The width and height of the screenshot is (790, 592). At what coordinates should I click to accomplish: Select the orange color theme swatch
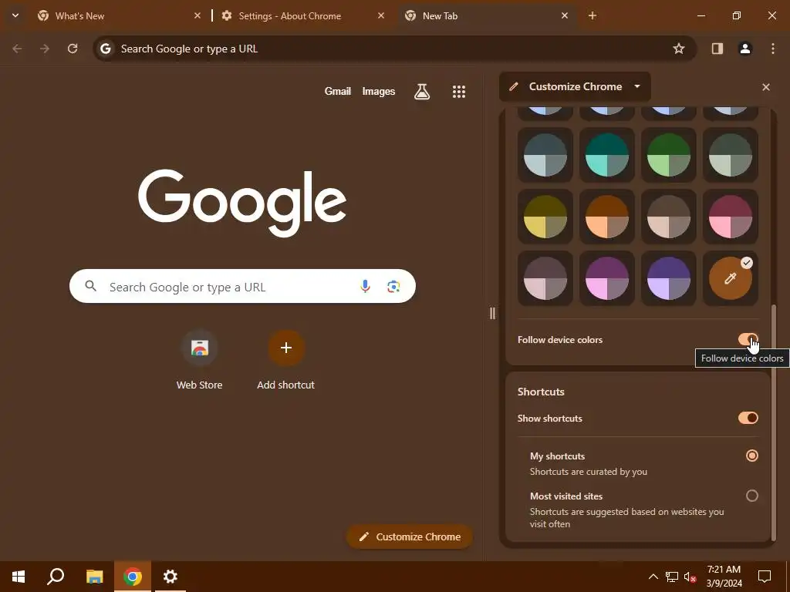click(606, 217)
